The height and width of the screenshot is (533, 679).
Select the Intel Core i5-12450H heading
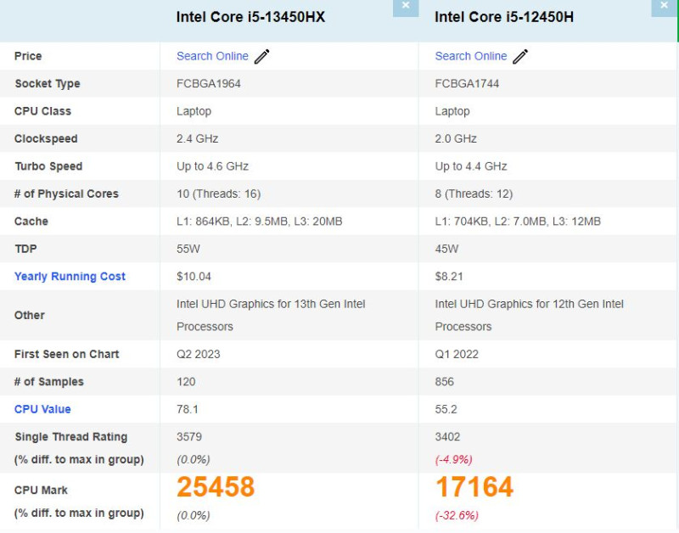click(504, 17)
